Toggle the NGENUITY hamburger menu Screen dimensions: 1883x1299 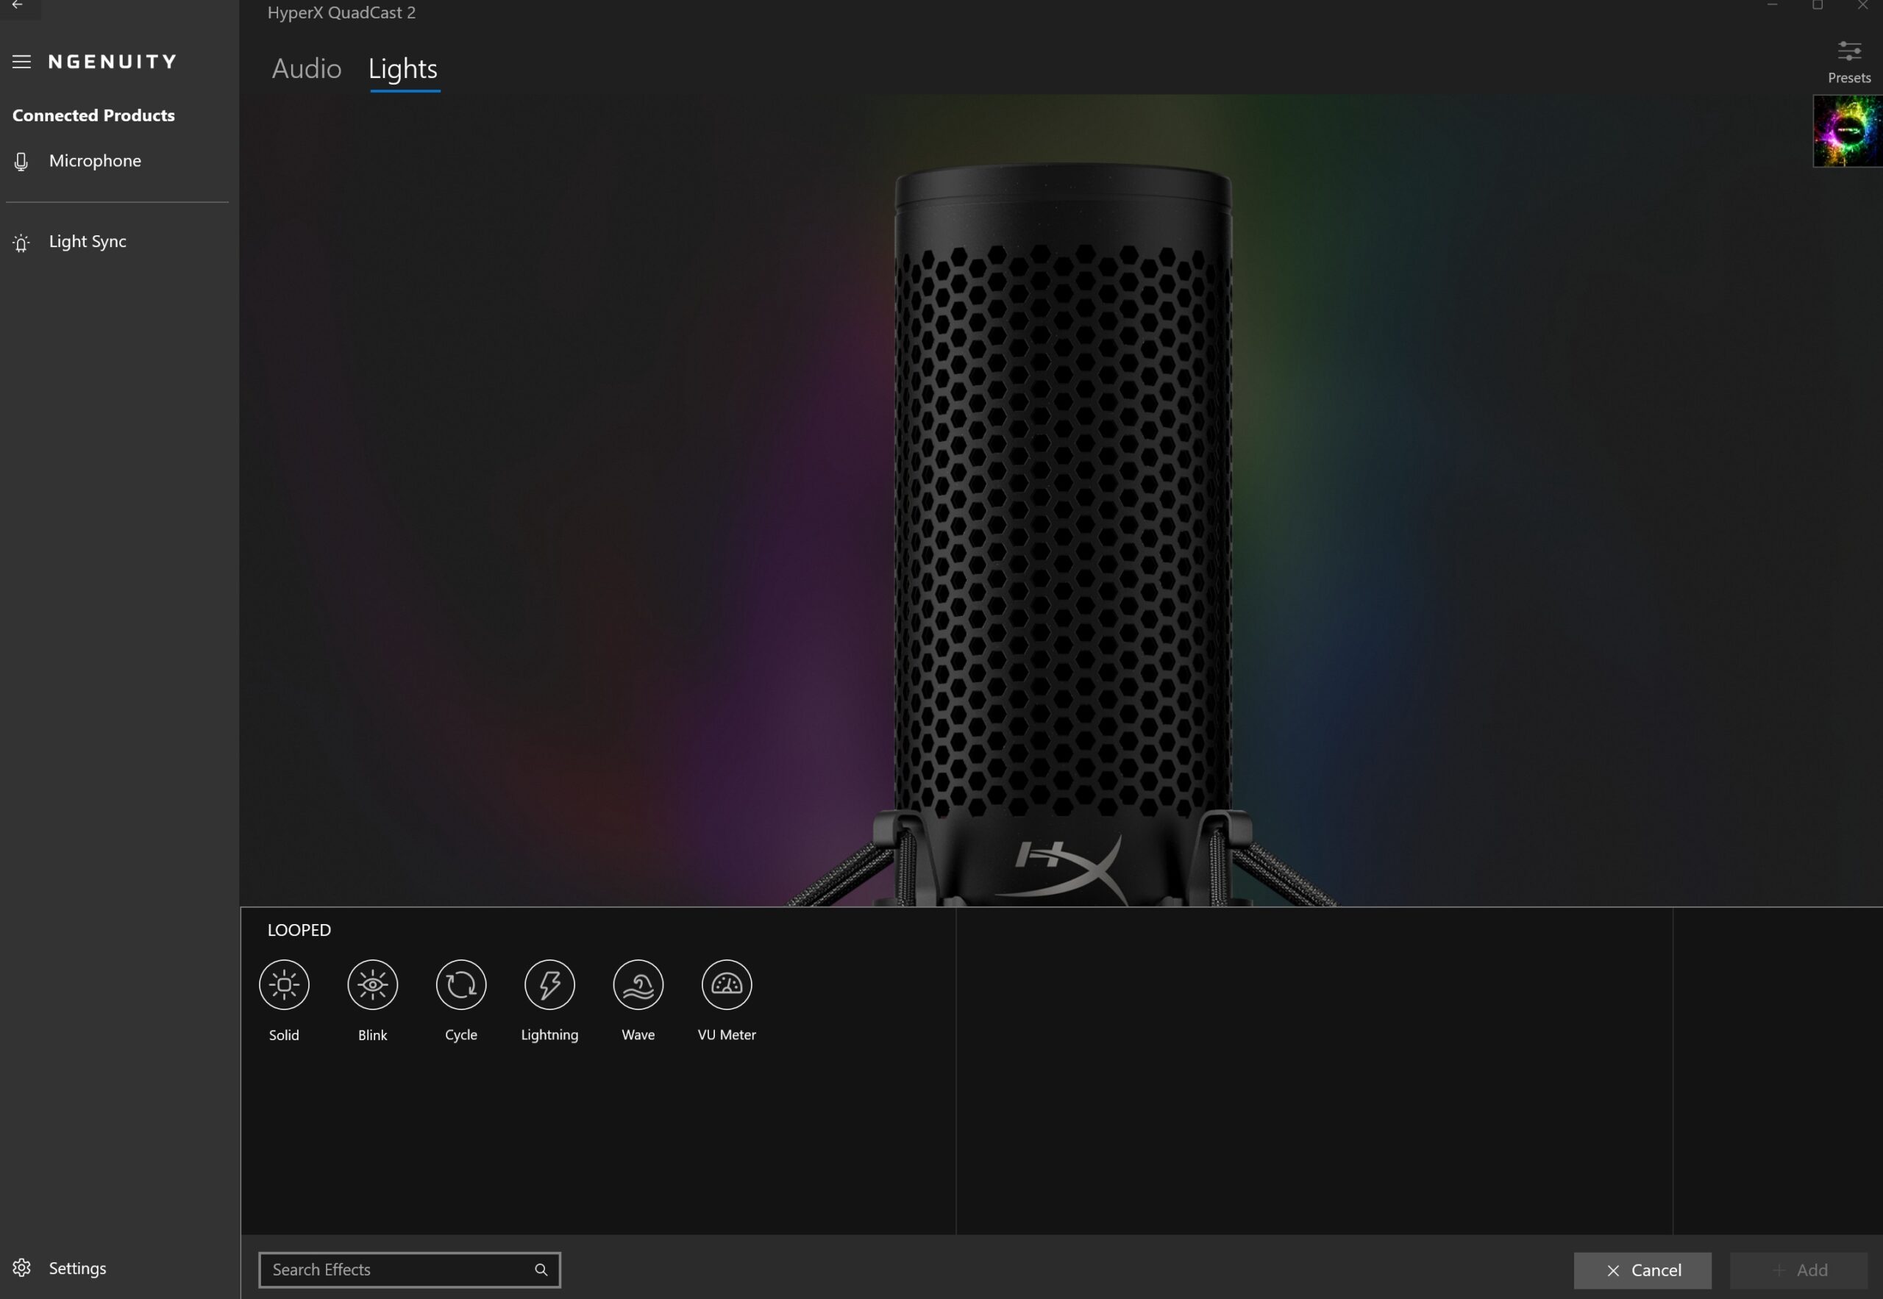[x=22, y=62]
